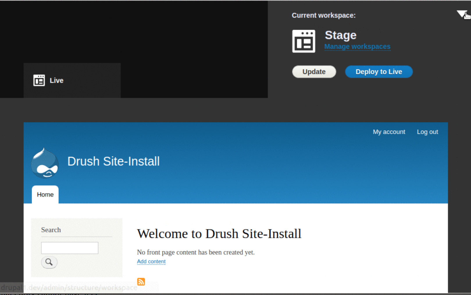
Task: Click the Update button
Action: click(x=314, y=72)
